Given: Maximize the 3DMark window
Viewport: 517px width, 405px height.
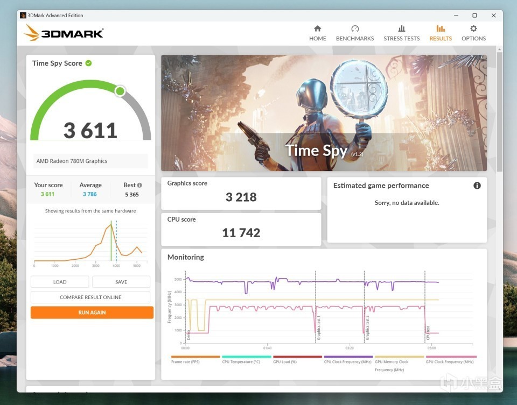Looking at the screenshot, I should pos(474,15).
